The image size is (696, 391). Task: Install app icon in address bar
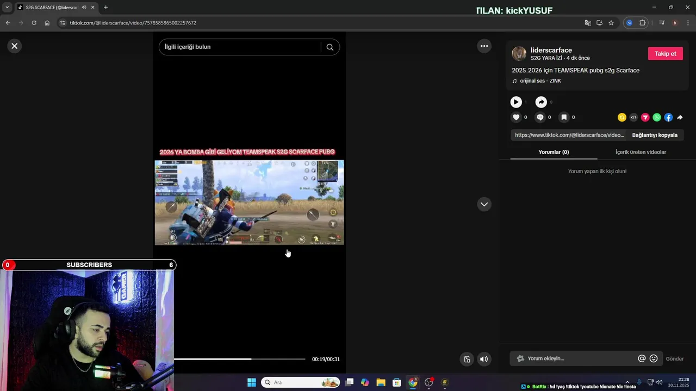(x=599, y=23)
